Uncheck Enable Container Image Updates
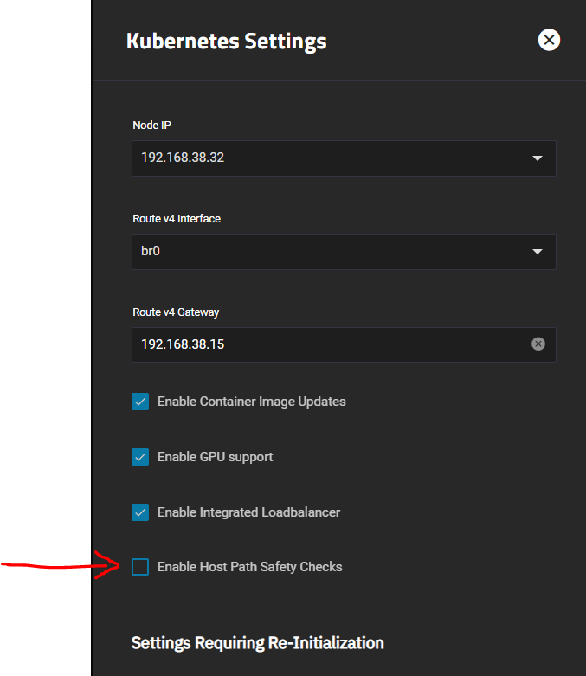Screen dimensions: 586x676 [140, 402]
